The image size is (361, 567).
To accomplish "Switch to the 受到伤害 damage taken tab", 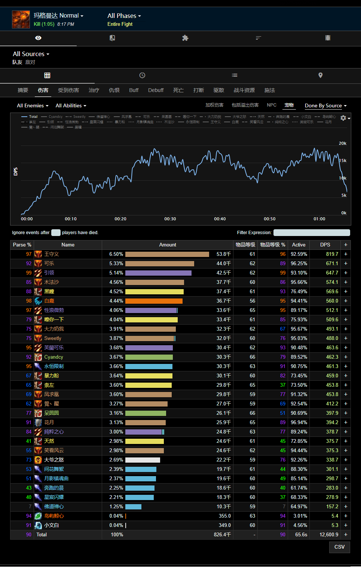I will pyautogui.click(x=68, y=90).
